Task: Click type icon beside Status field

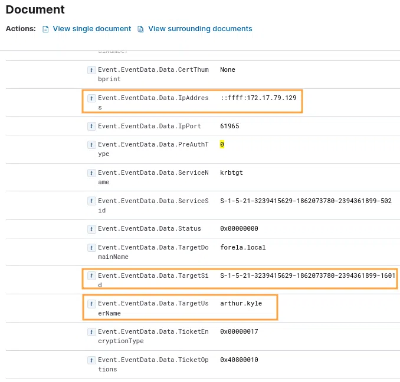Action: click(x=91, y=228)
